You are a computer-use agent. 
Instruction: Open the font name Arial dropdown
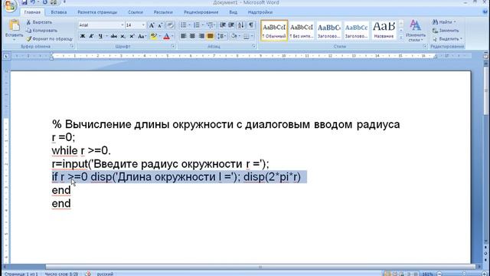tap(122, 25)
